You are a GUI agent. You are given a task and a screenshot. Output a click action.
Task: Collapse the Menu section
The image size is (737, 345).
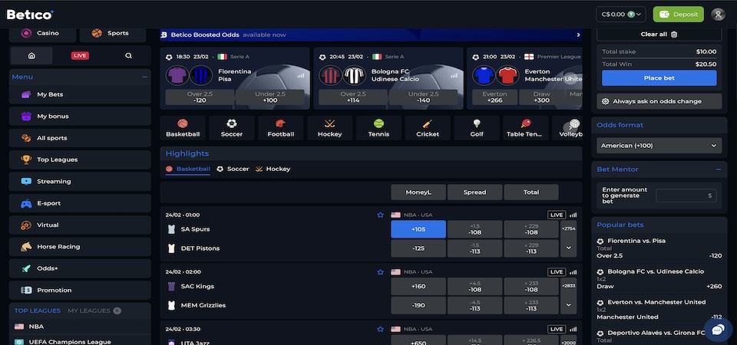point(145,77)
